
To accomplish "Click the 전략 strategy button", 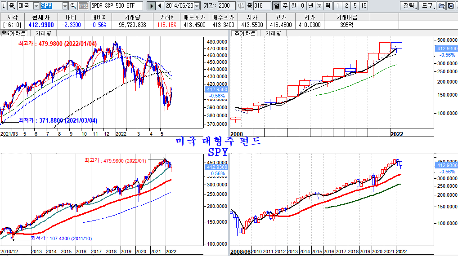I will (409, 6).
